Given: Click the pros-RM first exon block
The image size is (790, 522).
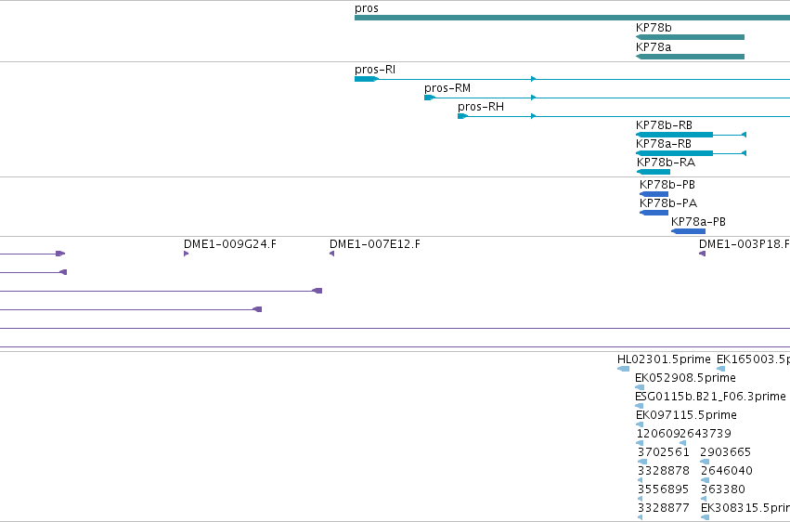Looking at the screenshot, I should point(429,98).
